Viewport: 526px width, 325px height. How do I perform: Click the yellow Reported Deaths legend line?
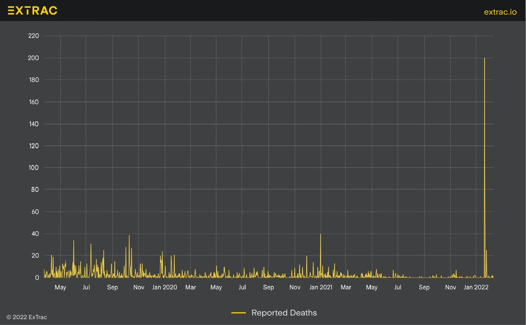coord(239,313)
